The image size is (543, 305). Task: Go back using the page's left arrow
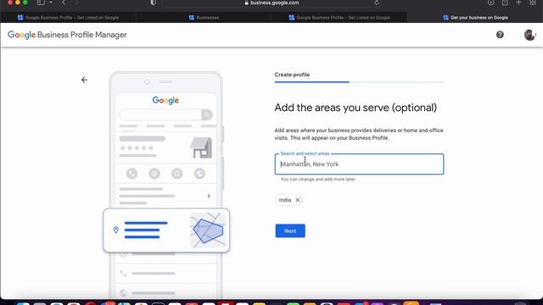coord(84,80)
